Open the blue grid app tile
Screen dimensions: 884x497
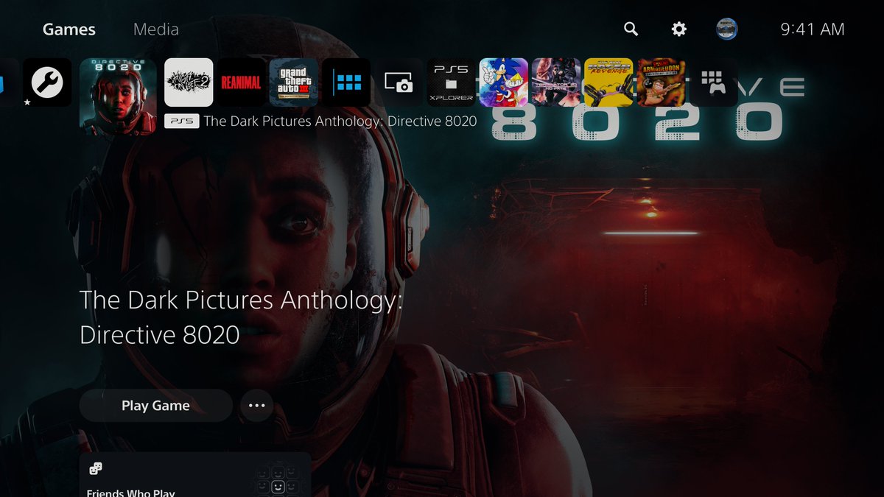(346, 82)
